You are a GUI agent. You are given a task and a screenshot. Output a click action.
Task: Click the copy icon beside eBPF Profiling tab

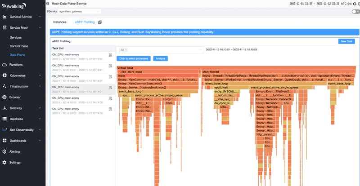[100, 22]
